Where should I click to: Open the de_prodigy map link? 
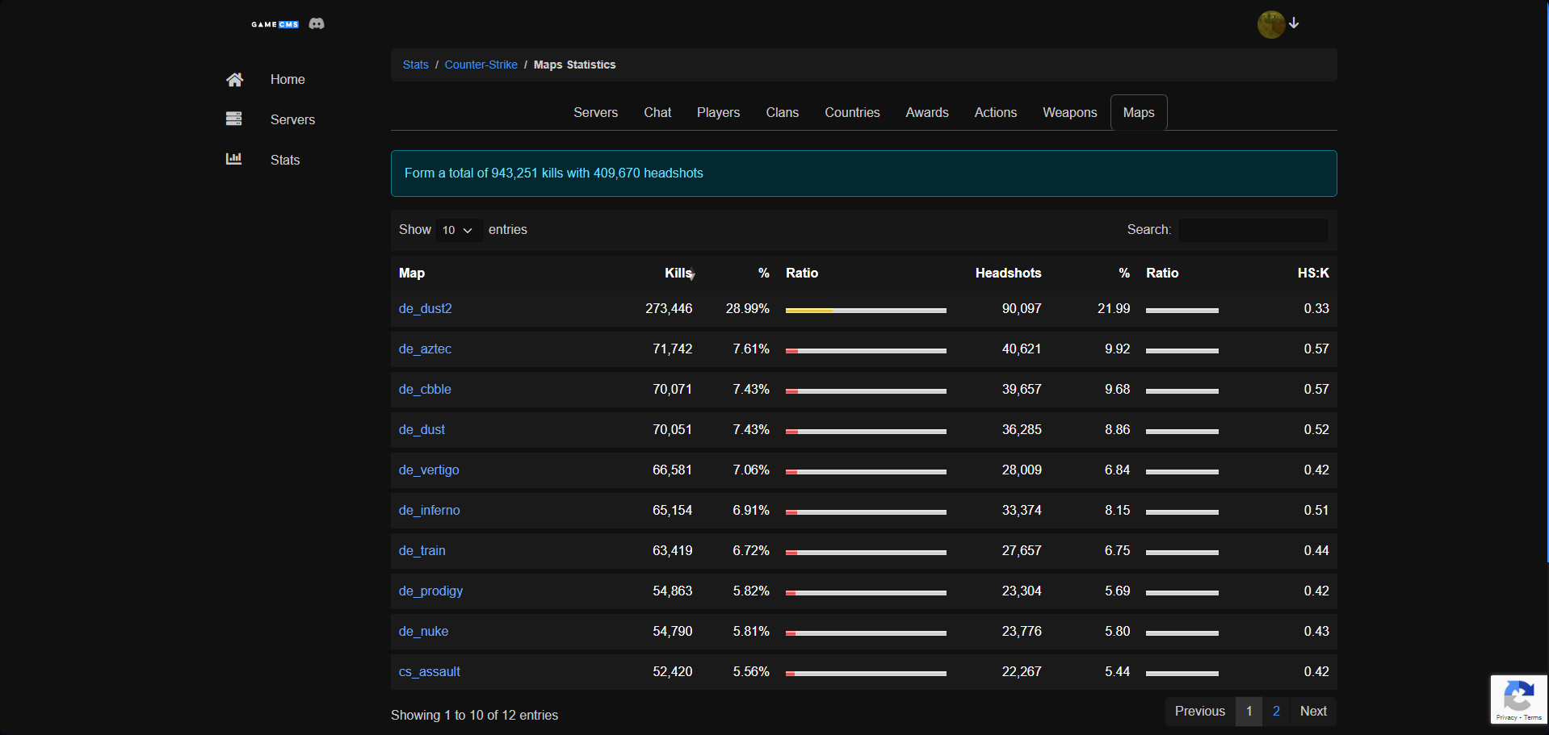point(431,591)
